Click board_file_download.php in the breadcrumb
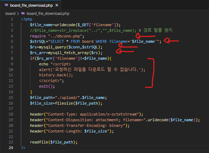Image resolution: width=209 pixels, height=153 pixels. [48, 13]
